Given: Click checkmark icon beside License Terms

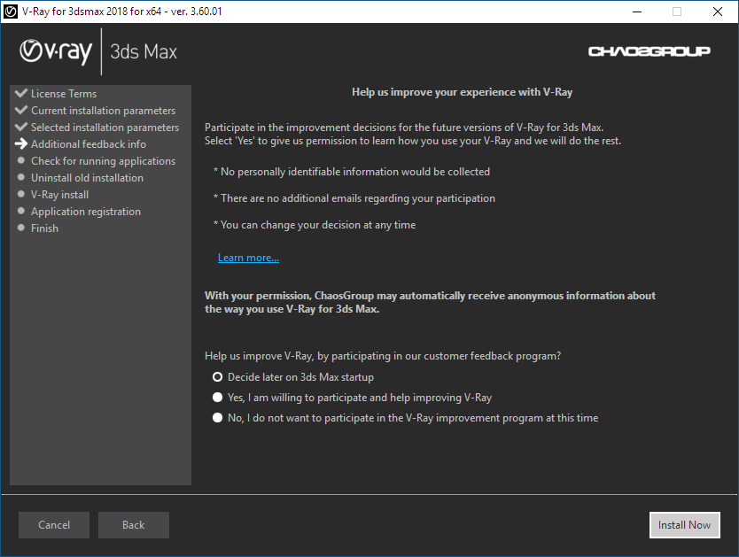Looking at the screenshot, I should coord(21,93).
